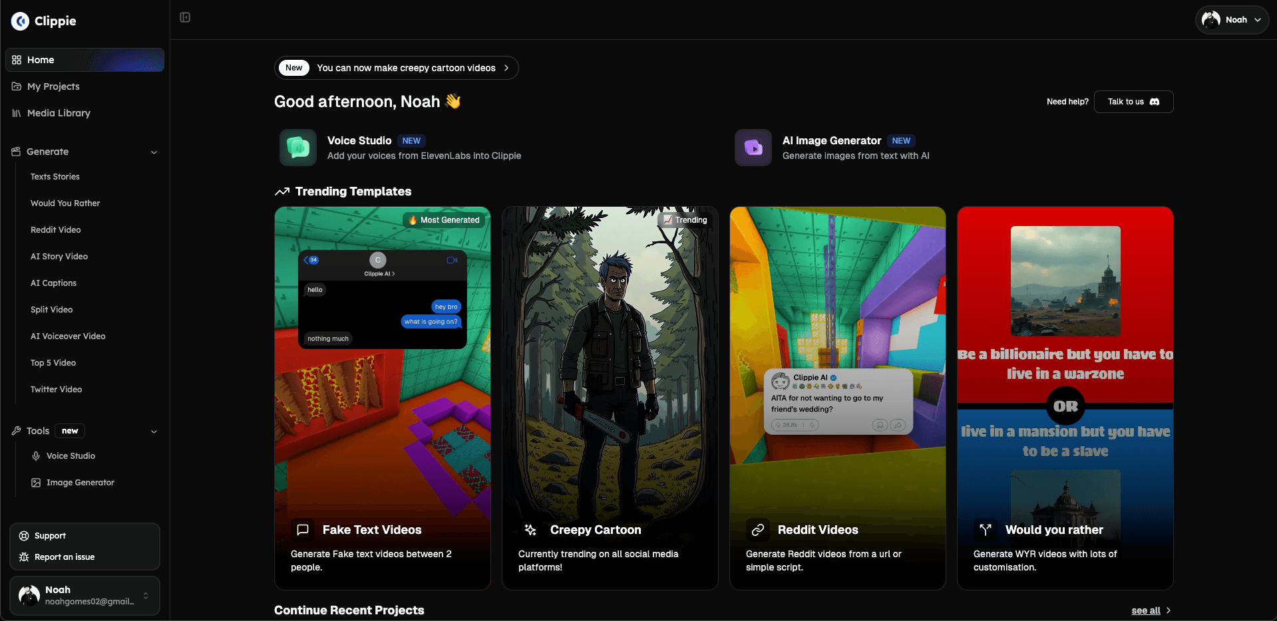1277x621 pixels.
Task: Click the Most Generated flame badge
Action: pos(444,220)
